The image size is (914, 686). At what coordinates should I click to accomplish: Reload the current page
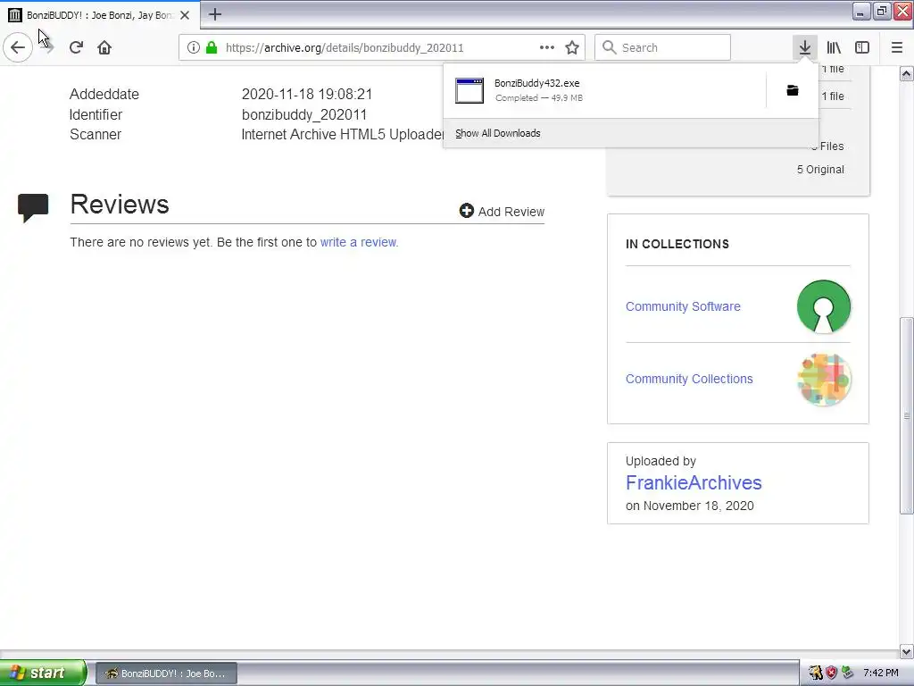[76, 47]
